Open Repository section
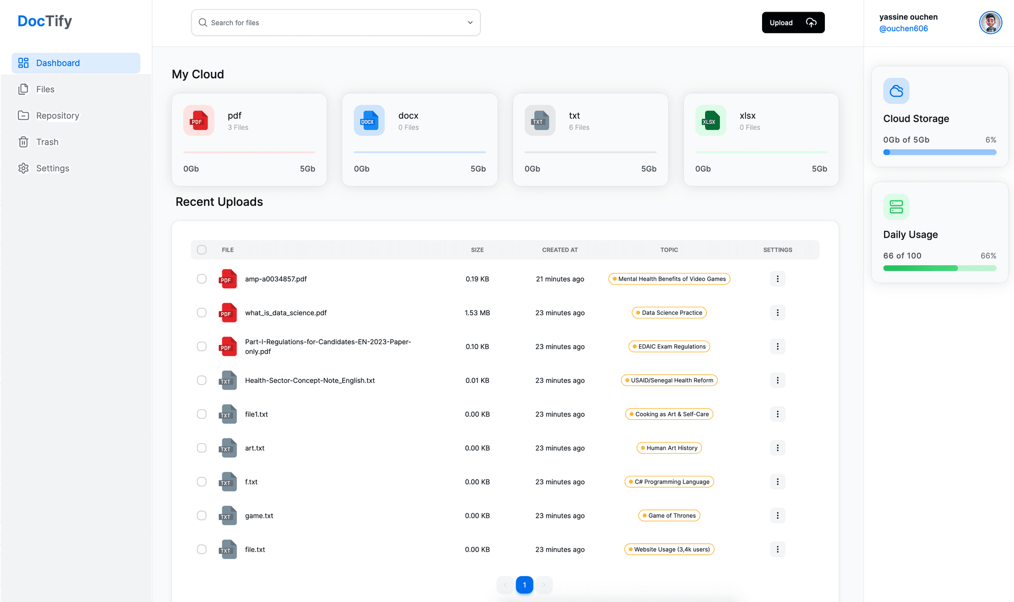 point(76,116)
